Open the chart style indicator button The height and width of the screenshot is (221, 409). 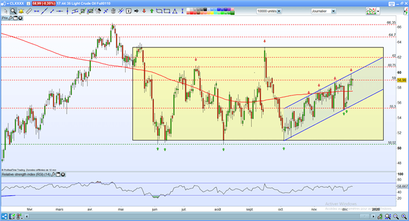click(371, 11)
